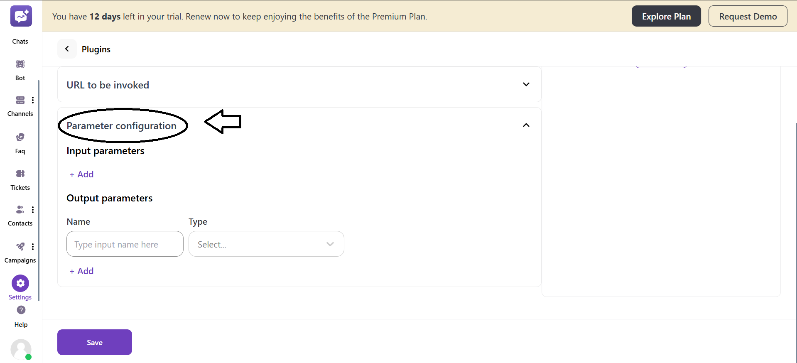Click the Save button
The image size is (797, 363).
[x=94, y=342]
